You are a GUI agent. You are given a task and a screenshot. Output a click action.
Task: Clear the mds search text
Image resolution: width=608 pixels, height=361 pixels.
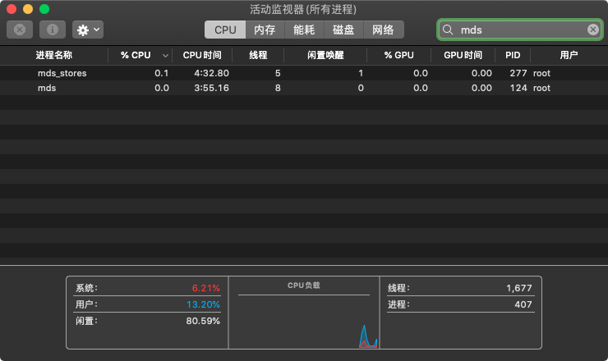[593, 30]
